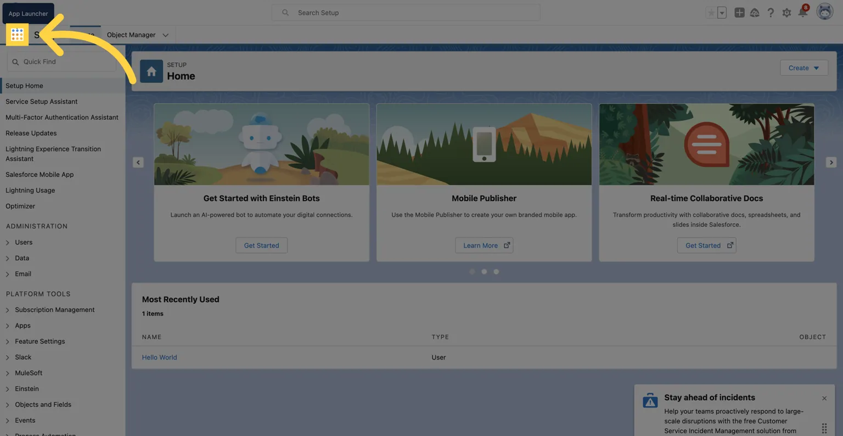Viewport: 843px width, 436px height.
Task: Open the user profile avatar
Action: [825, 12]
